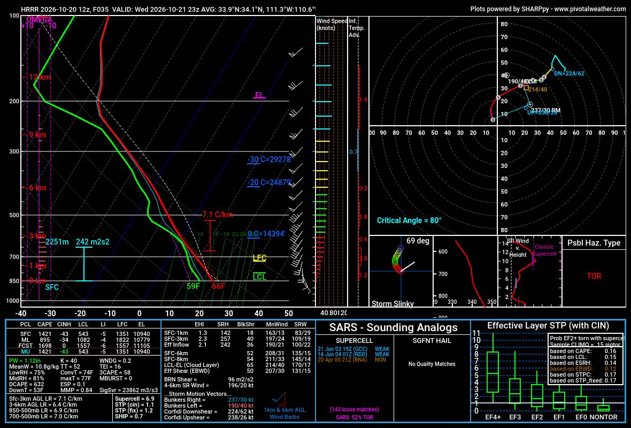
Task: Click the Effective Layer STP (with CIN) title
Action: [548, 326]
